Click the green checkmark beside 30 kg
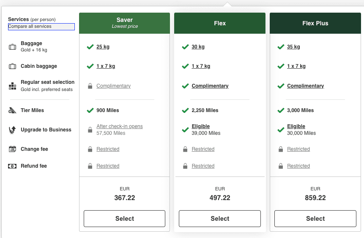 click(x=185, y=47)
